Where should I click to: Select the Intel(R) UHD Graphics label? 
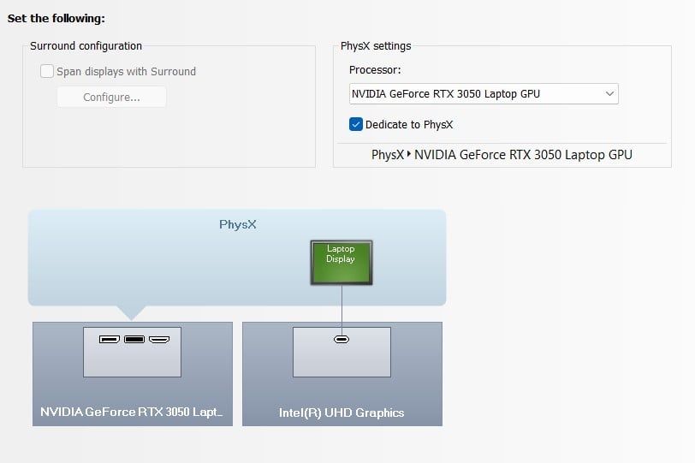342,413
